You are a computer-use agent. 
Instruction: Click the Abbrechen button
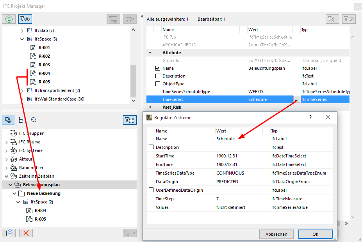[x=276, y=234]
